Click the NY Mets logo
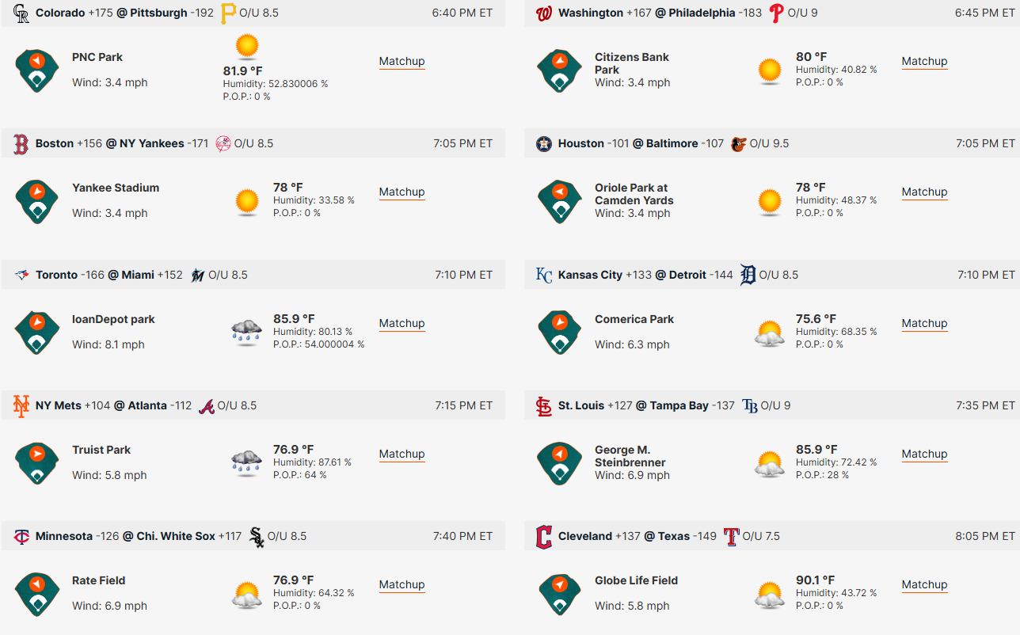Screen dimensions: 1020x635 (x=21, y=405)
